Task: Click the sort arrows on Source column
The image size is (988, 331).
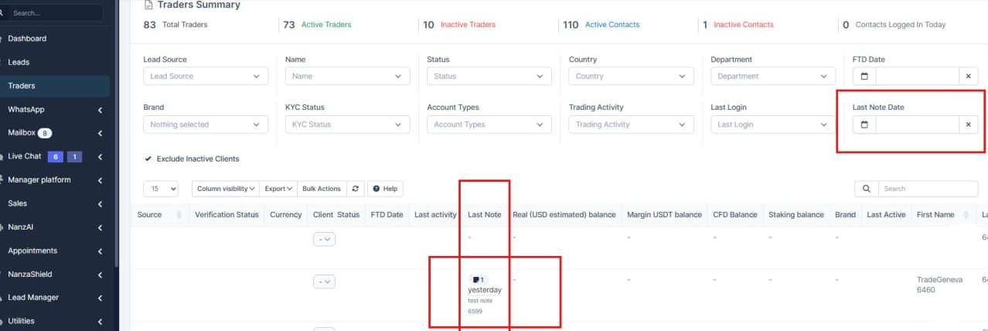Action: click(x=179, y=215)
